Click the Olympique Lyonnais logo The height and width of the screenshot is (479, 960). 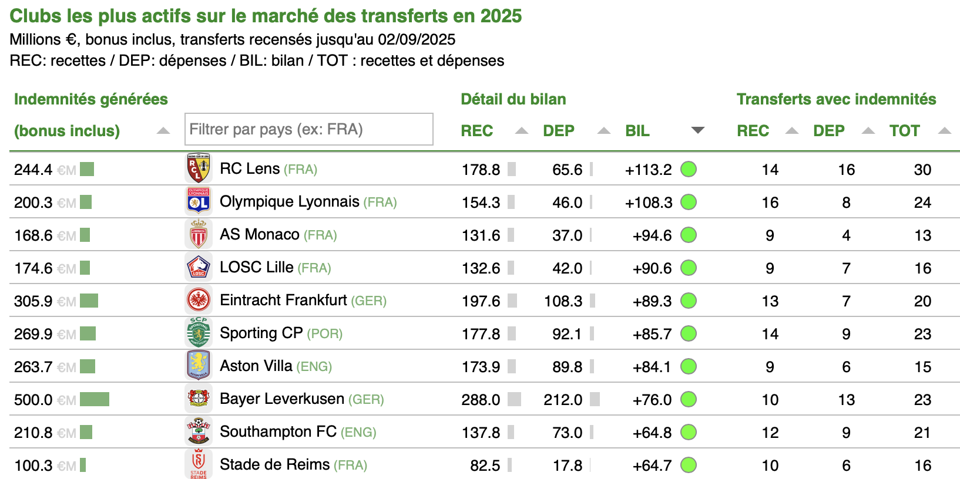click(x=199, y=202)
